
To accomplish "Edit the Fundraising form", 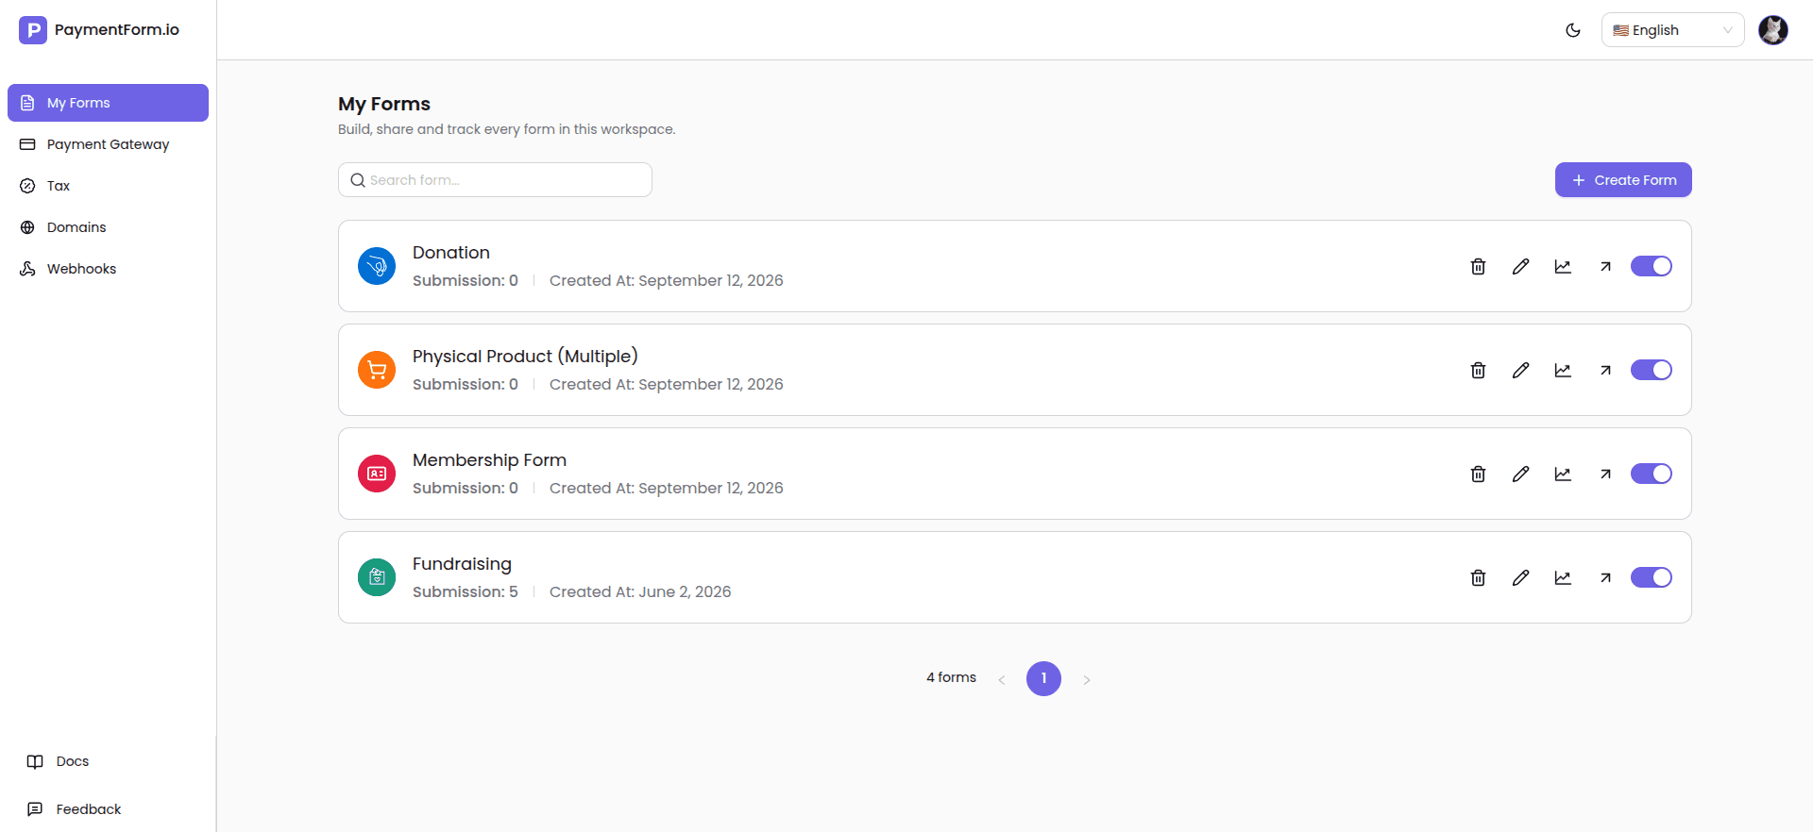I will [x=1520, y=578].
